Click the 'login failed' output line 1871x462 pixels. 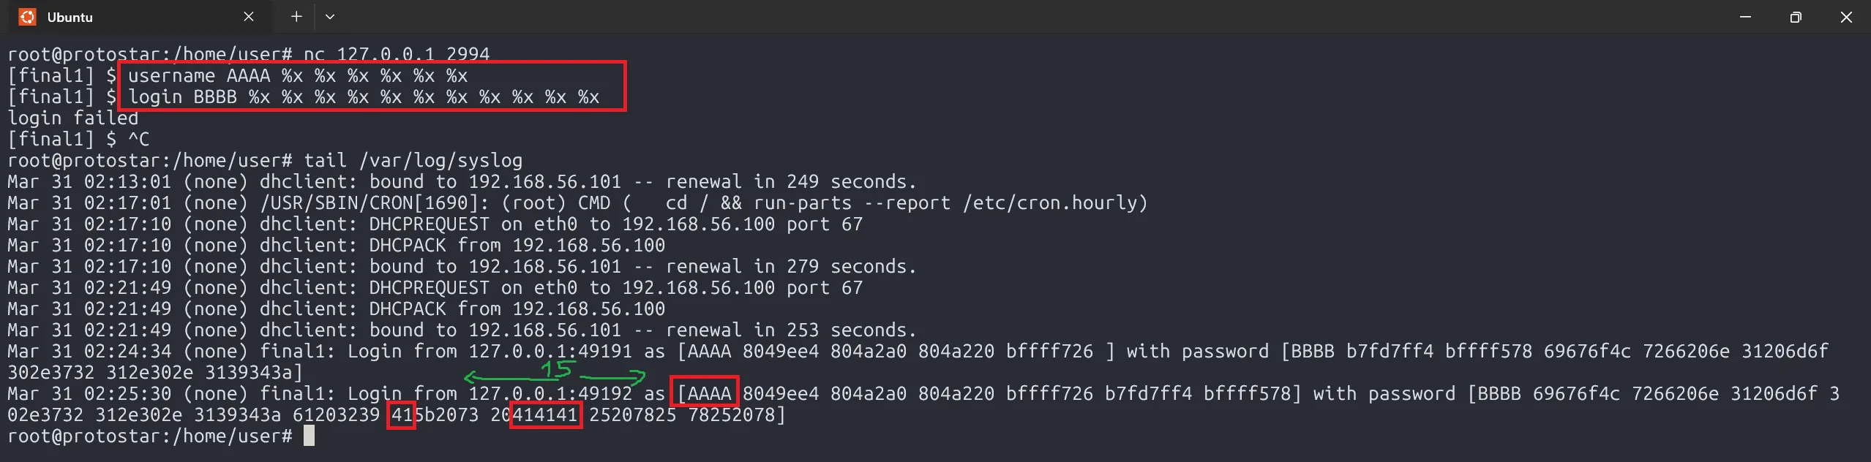pyautogui.click(x=73, y=118)
